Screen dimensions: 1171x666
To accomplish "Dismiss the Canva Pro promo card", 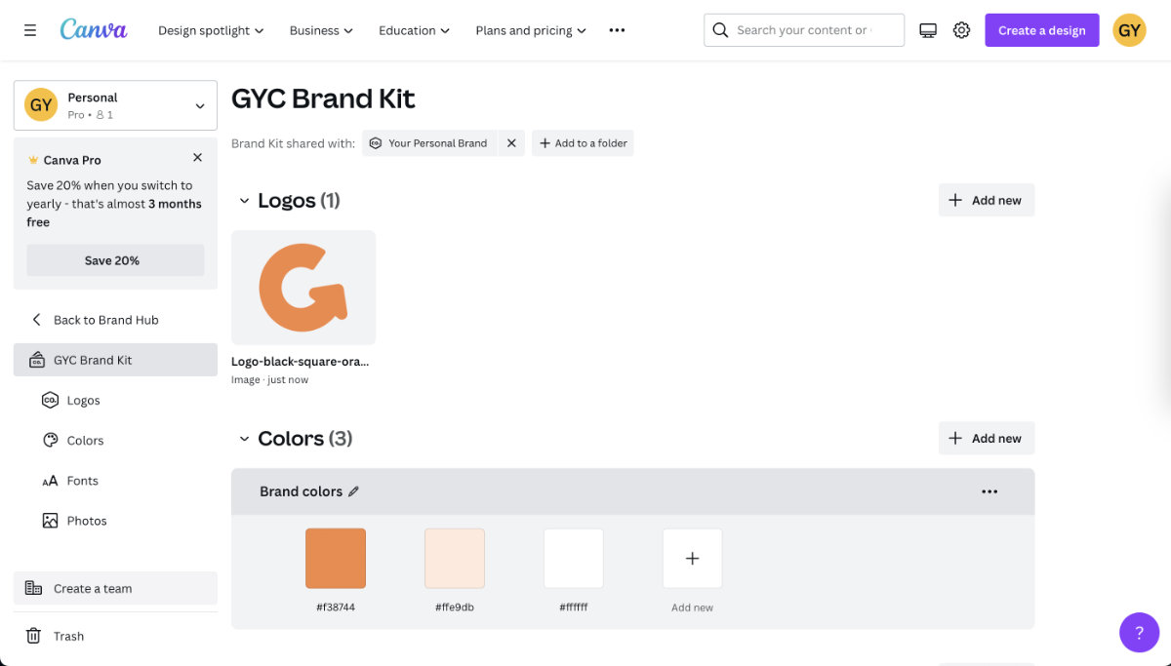I will [197, 157].
